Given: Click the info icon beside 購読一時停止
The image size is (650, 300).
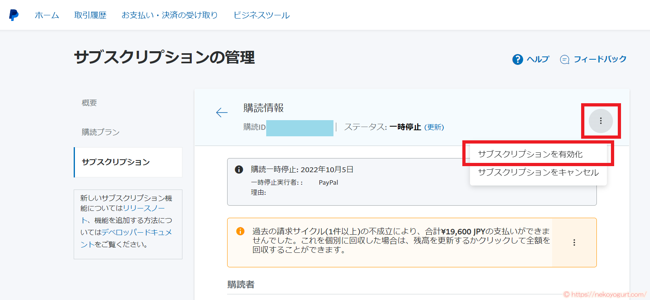Looking at the screenshot, I should point(239,169).
